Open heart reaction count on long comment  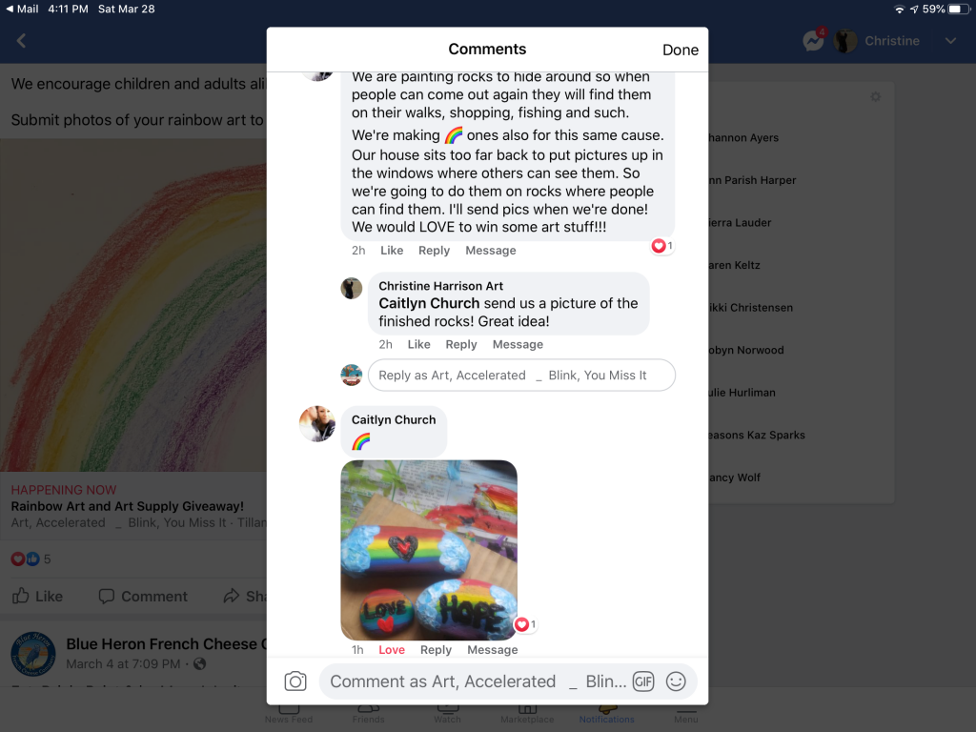(662, 246)
